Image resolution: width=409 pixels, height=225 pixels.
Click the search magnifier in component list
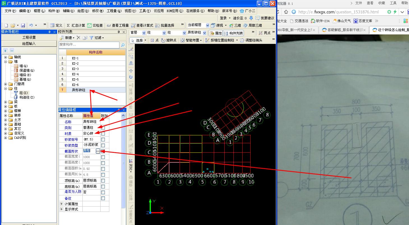(123, 45)
